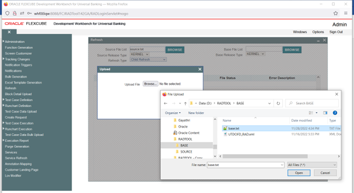Close the left navigation panel with X
The height and width of the screenshot is (193, 354).
pos(9,32)
